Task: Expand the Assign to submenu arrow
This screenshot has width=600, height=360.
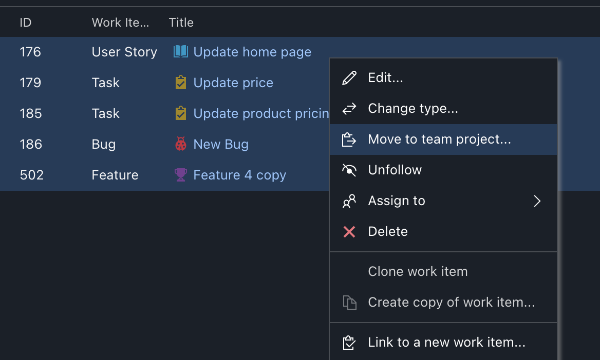Action: pyautogui.click(x=537, y=201)
